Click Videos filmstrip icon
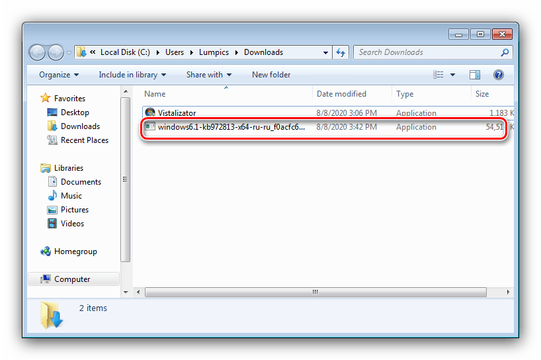 [x=52, y=223]
